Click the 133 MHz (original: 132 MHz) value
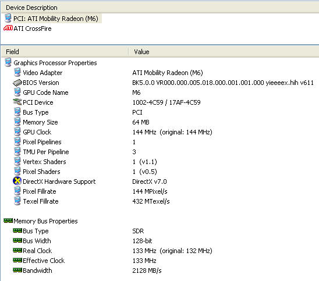The image size is (319, 281). [172, 251]
